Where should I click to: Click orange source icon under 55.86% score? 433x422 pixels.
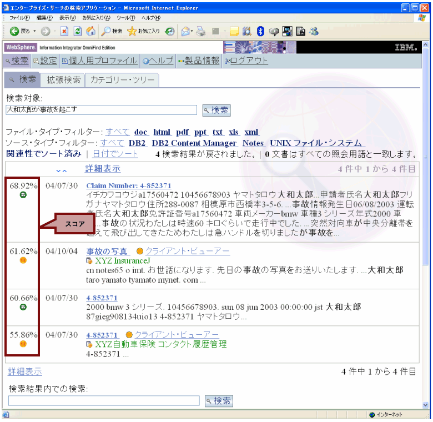coord(23,344)
